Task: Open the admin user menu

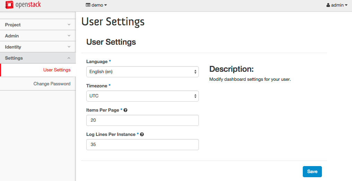Action: coord(337,5)
